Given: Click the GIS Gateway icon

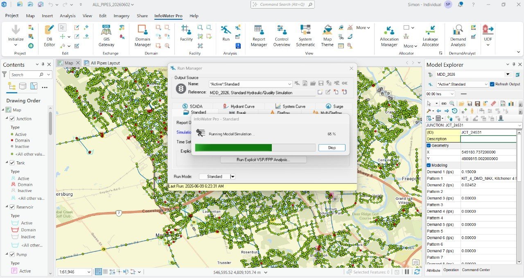Looking at the screenshot, I should click(106, 36).
